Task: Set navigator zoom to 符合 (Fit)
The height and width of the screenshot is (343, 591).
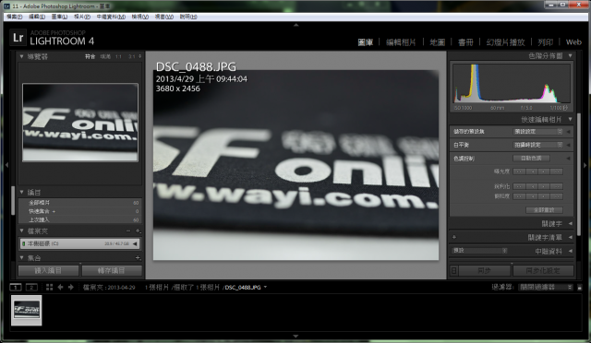Action: coord(90,56)
